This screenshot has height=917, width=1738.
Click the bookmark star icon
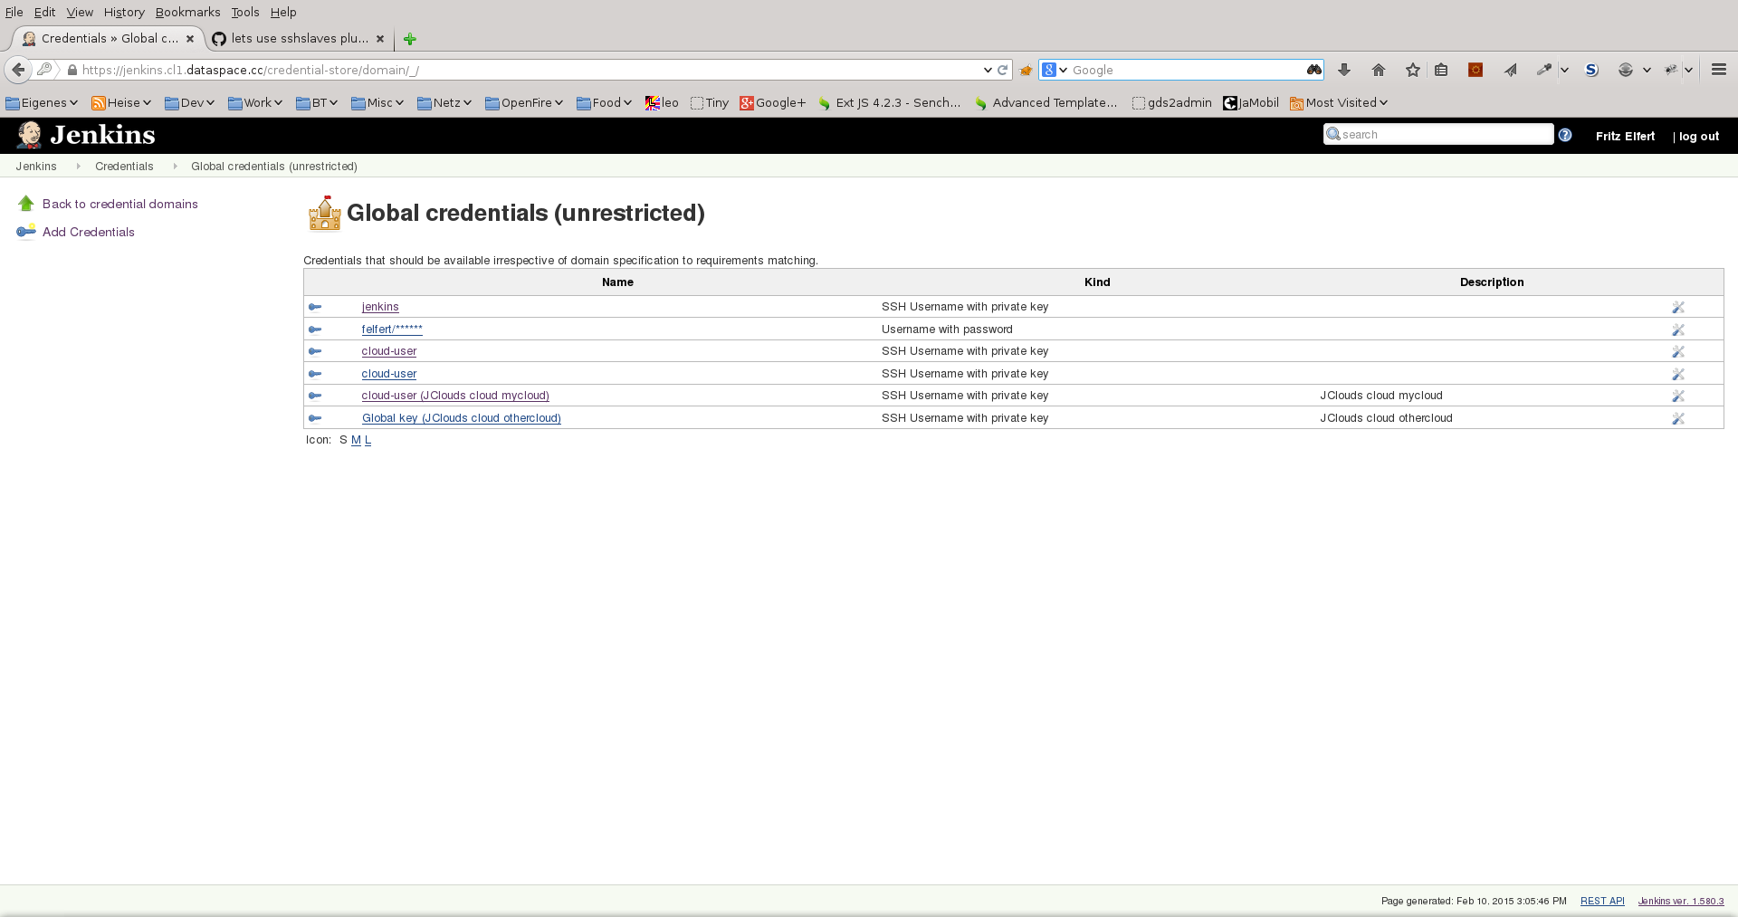(x=1413, y=70)
